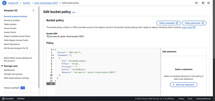Click inside the policy JSON editor line 13

(107, 84)
